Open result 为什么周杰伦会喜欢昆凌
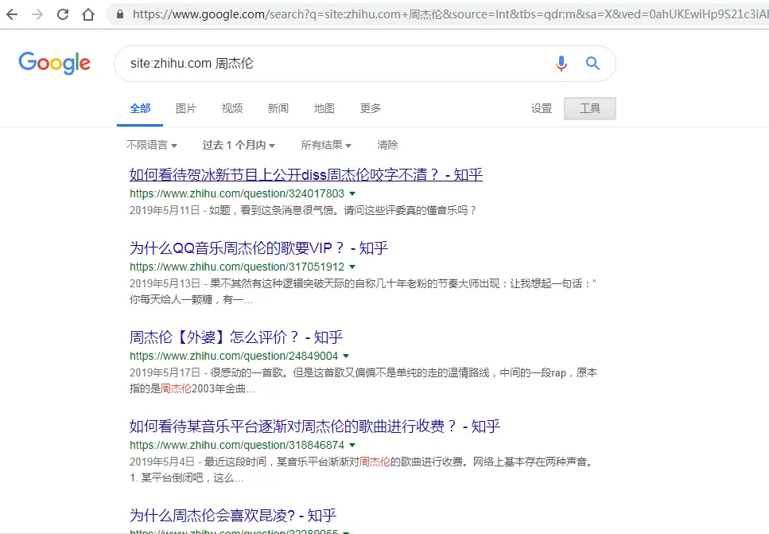This screenshot has height=534, width=769. coord(233,516)
